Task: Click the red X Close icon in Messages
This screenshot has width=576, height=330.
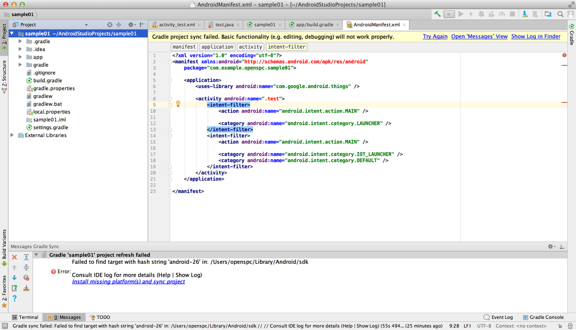Action: tap(14, 257)
